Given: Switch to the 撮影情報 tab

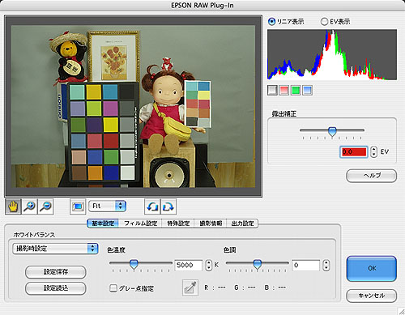Looking at the screenshot, I should pyautogui.click(x=211, y=223).
